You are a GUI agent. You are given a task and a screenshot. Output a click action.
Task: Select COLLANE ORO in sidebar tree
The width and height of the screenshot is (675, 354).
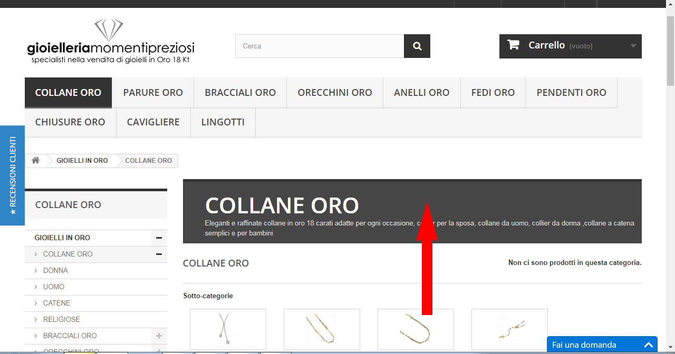[67, 254]
